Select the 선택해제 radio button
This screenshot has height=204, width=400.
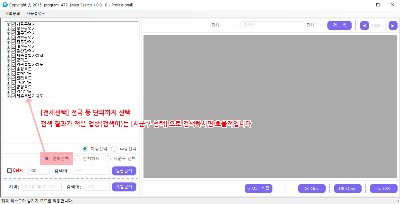[x=77, y=159]
